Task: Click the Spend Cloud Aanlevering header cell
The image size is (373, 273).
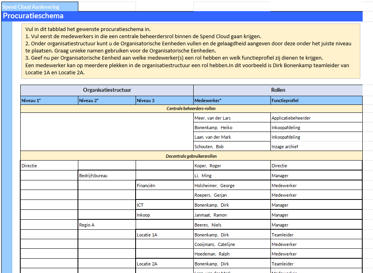Action: point(39,7)
